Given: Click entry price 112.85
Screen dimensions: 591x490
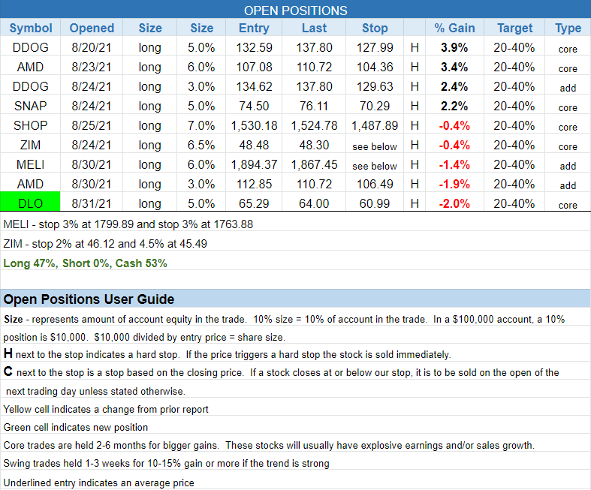Looking at the screenshot, I should pos(254,184).
